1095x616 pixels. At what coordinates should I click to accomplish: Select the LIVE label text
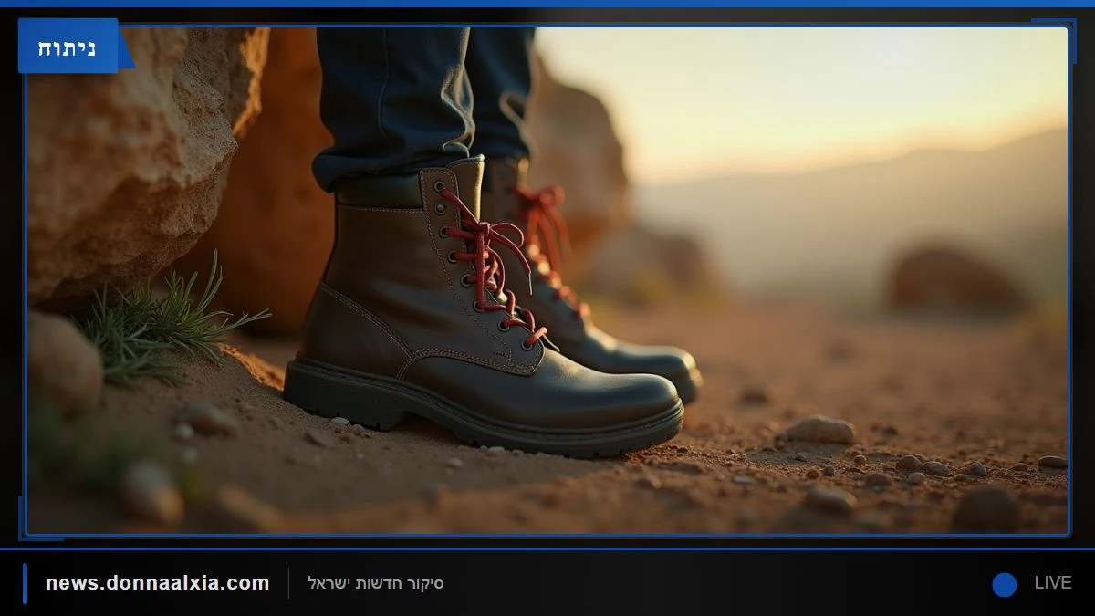click(1053, 583)
